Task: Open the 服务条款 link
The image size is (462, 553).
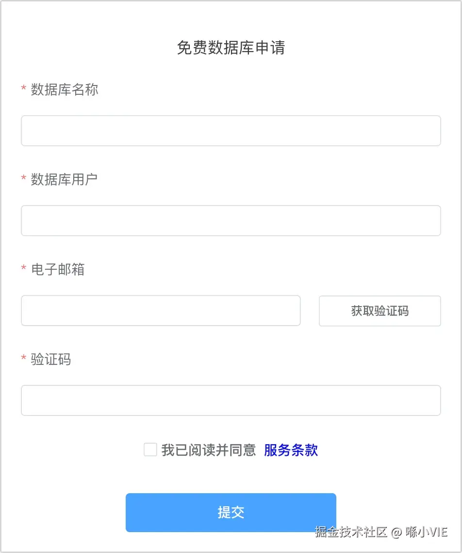Action: [291, 450]
